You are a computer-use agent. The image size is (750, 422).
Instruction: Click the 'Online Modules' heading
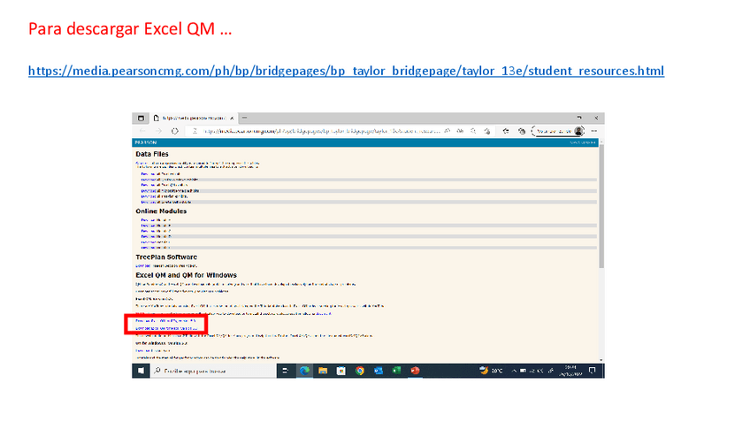coord(161,211)
